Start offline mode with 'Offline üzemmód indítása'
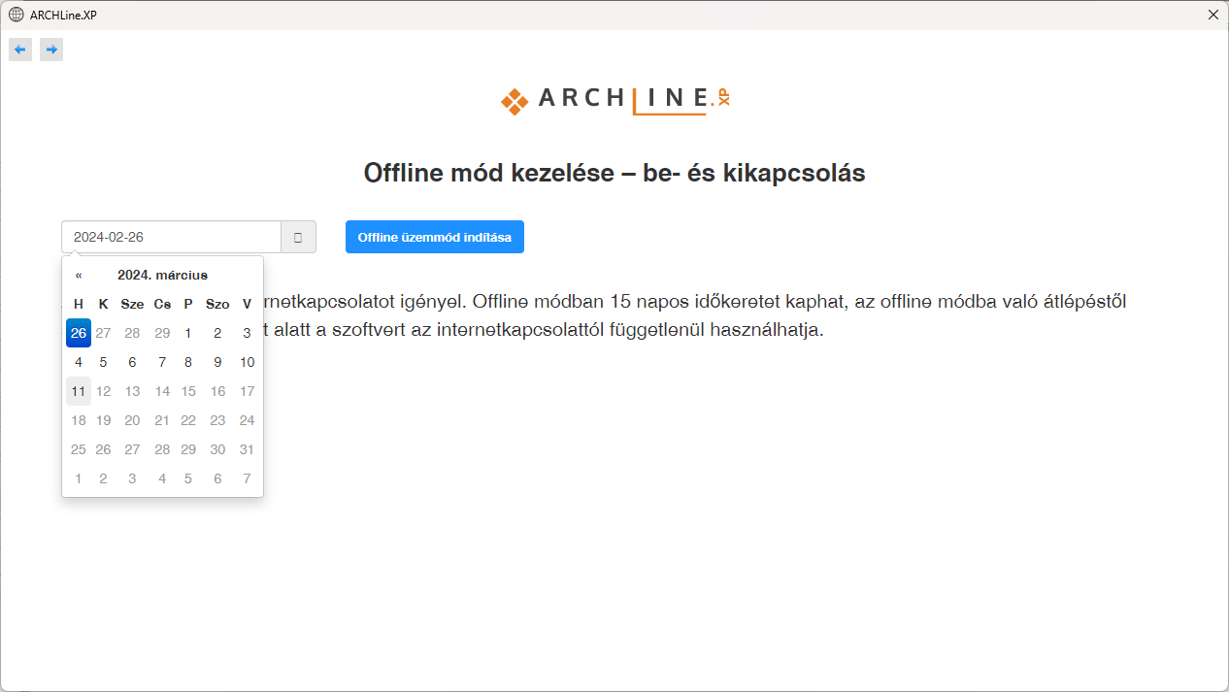 [435, 237]
